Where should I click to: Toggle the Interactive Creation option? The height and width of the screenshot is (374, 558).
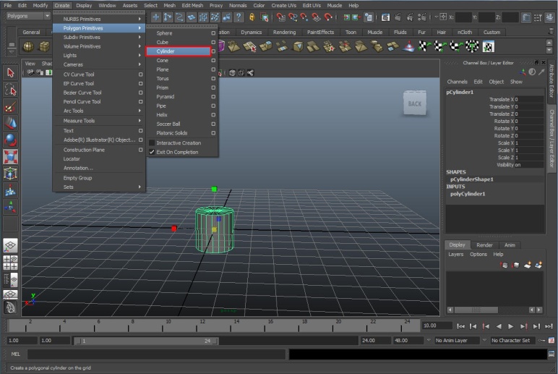pyautogui.click(x=179, y=143)
